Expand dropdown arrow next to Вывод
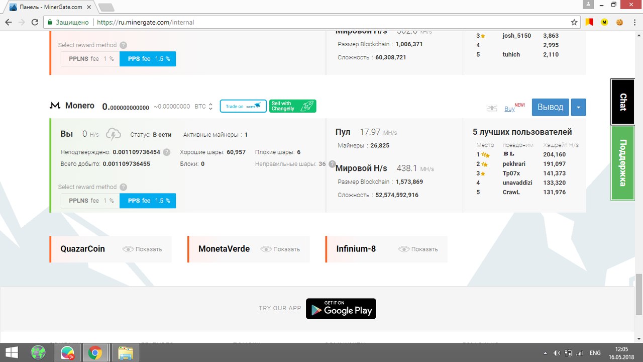 tap(578, 107)
